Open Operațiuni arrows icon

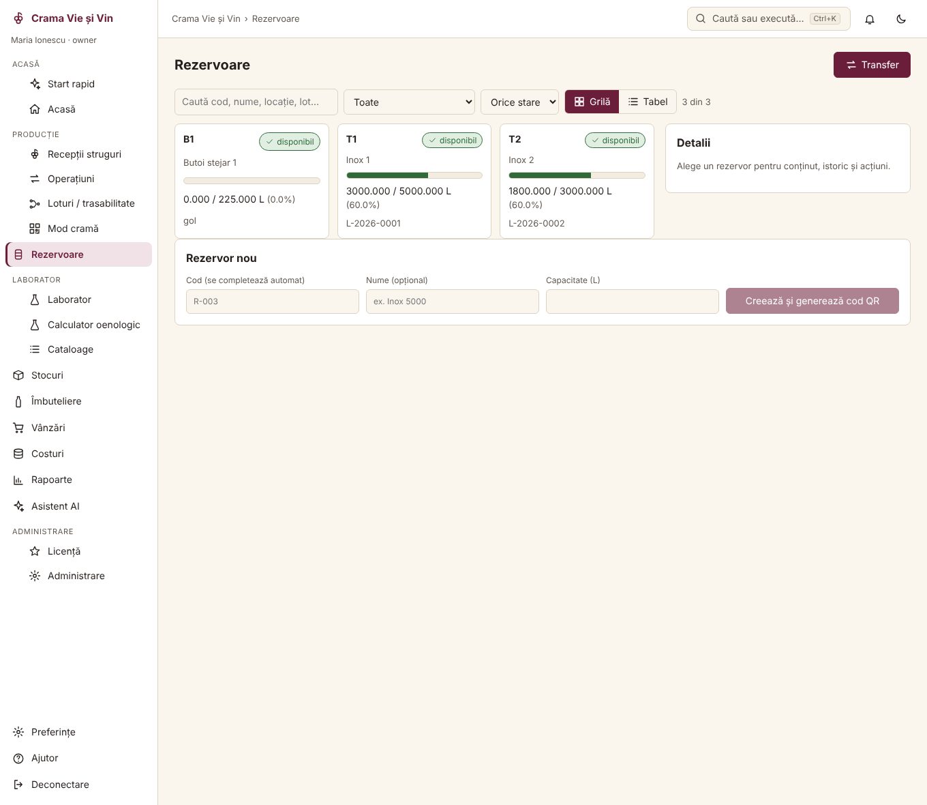35,179
